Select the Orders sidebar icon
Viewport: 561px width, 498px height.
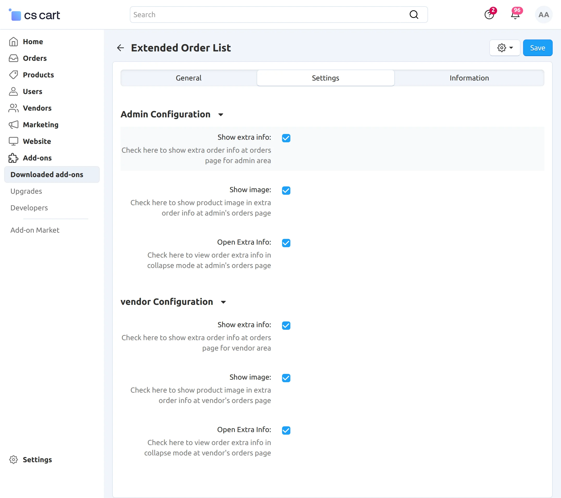(13, 58)
